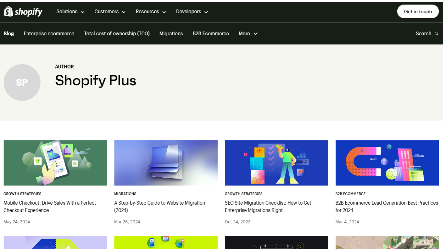Read 'SEO Site Migration Checklist' article title
This screenshot has height=249, width=443.
(268, 207)
